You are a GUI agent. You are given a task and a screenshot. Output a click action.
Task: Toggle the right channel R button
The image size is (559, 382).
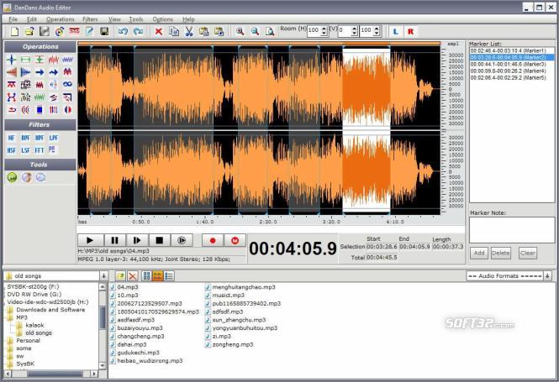[411, 32]
